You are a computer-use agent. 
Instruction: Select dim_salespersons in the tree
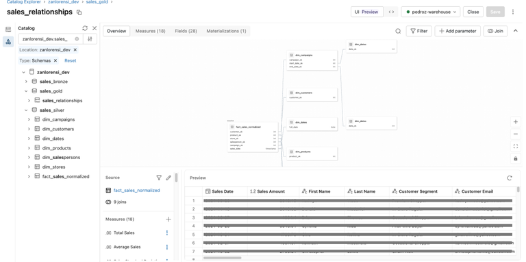61,158
